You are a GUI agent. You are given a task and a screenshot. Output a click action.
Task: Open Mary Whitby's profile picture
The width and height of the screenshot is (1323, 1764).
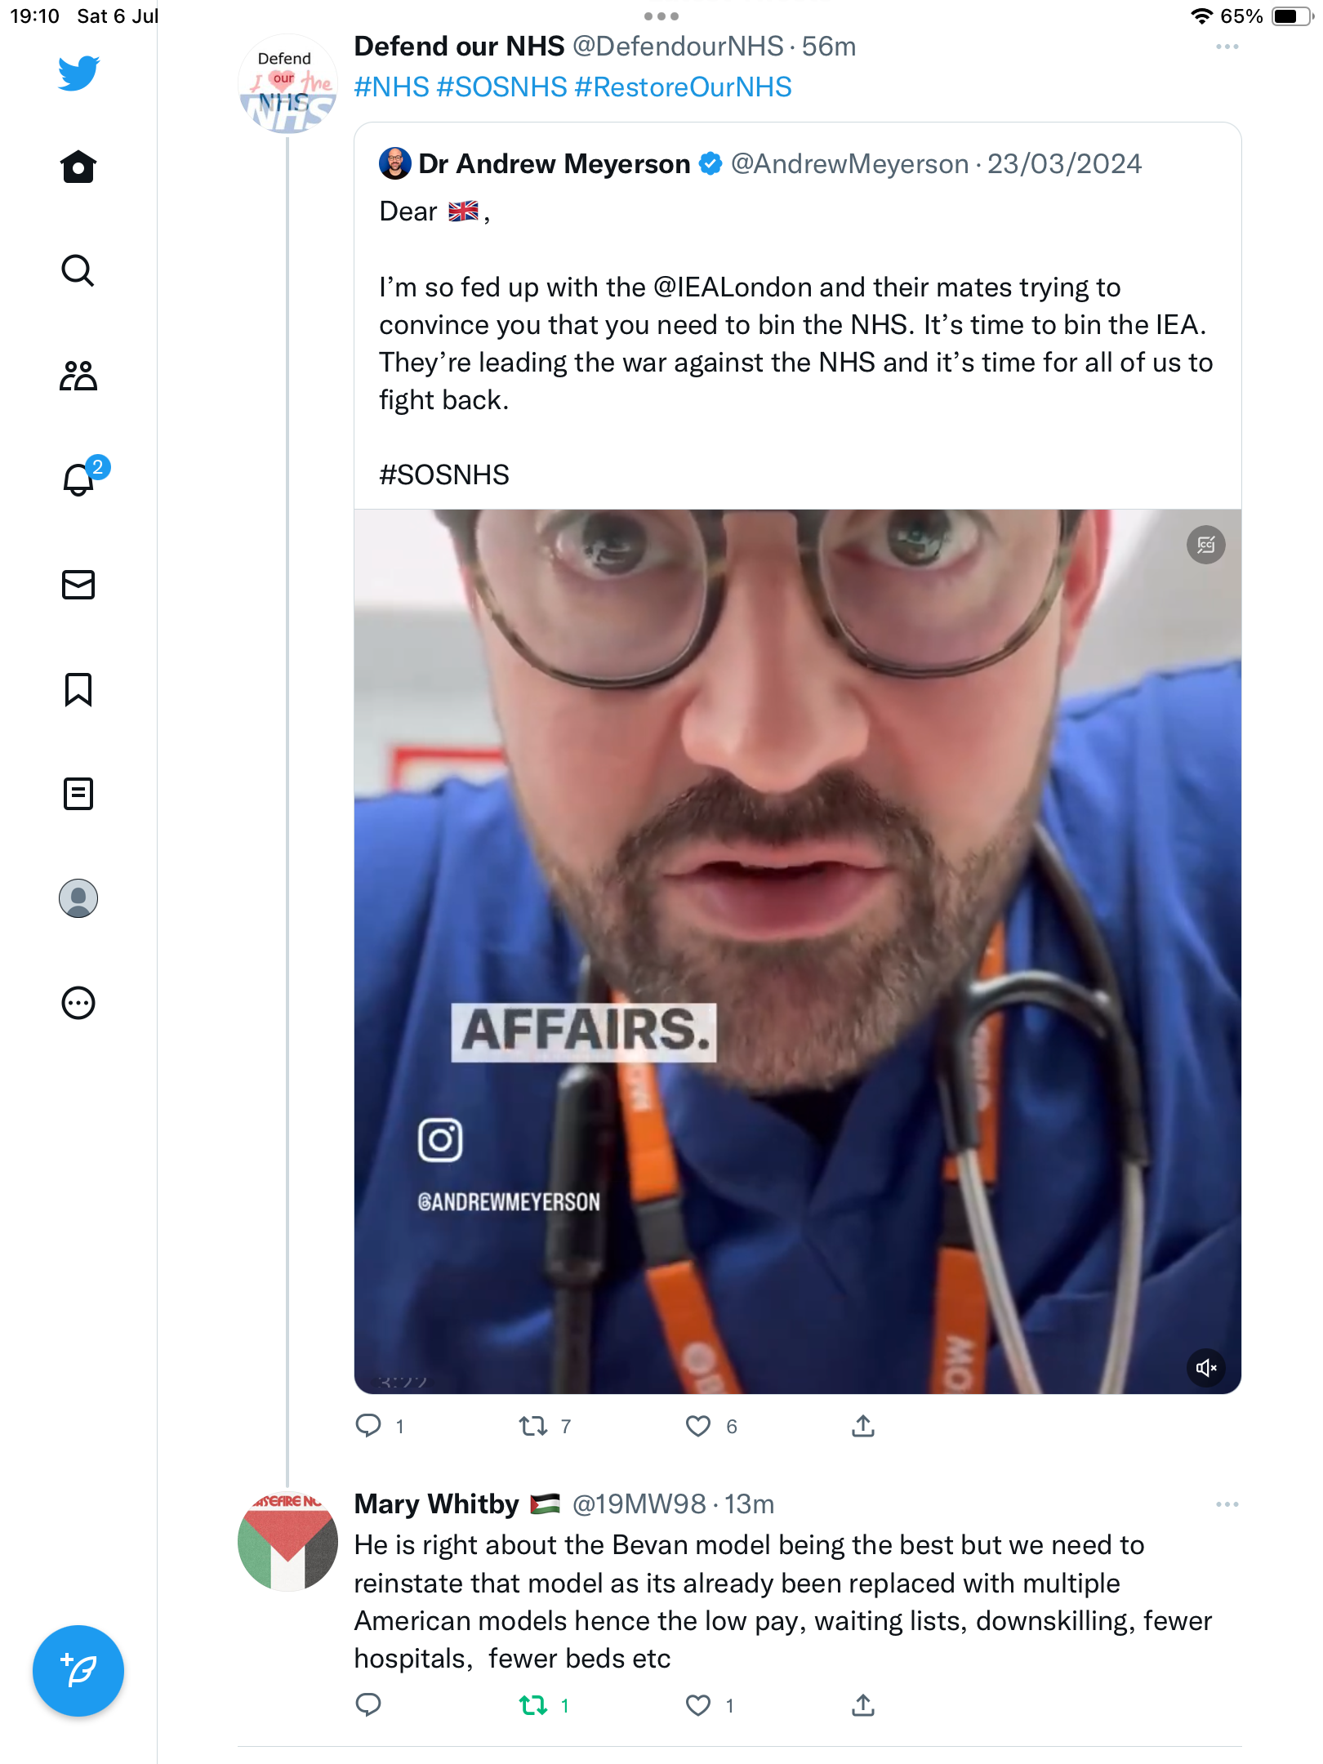click(x=287, y=1541)
